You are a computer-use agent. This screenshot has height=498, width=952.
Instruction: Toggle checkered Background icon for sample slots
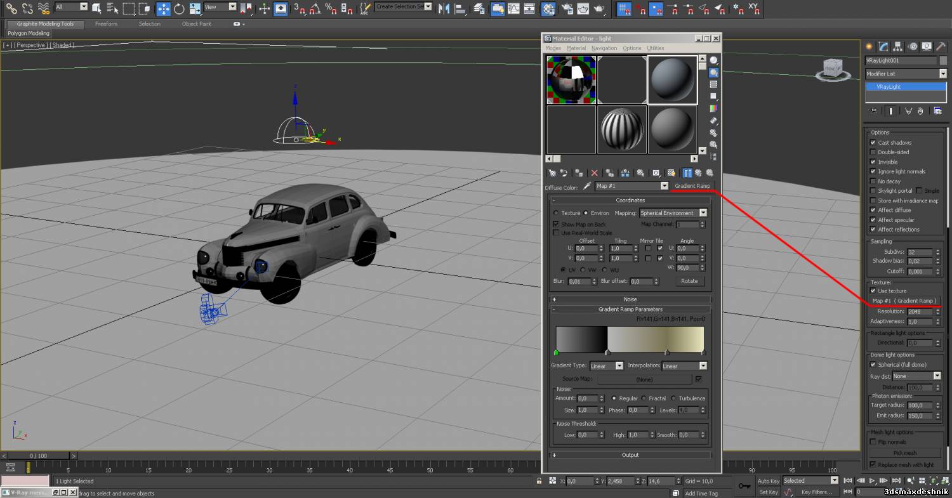[713, 84]
